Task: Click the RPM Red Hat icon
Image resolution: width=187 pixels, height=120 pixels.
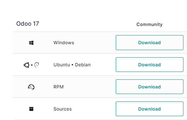Action: pos(31,87)
